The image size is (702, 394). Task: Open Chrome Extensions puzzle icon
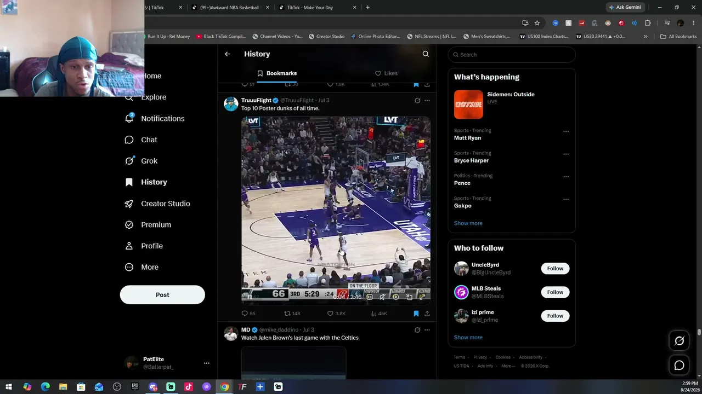click(x=648, y=23)
